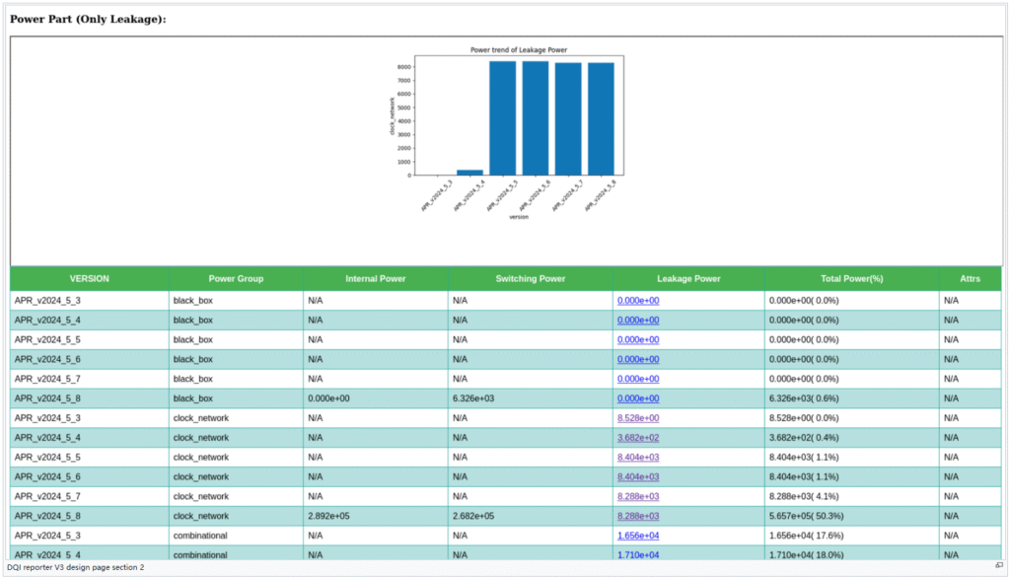This screenshot has height=580, width=1010.
Task: Click the small APR_v2024_5_4 bar in chart
Action: pos(469,173)
